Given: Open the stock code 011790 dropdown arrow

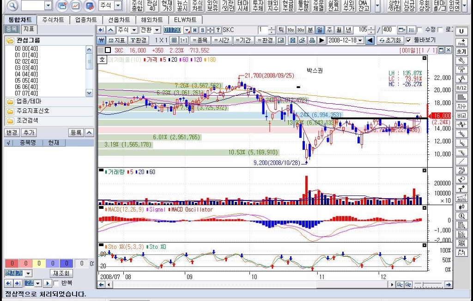Looking at the screenshot, I should (187, 30).
